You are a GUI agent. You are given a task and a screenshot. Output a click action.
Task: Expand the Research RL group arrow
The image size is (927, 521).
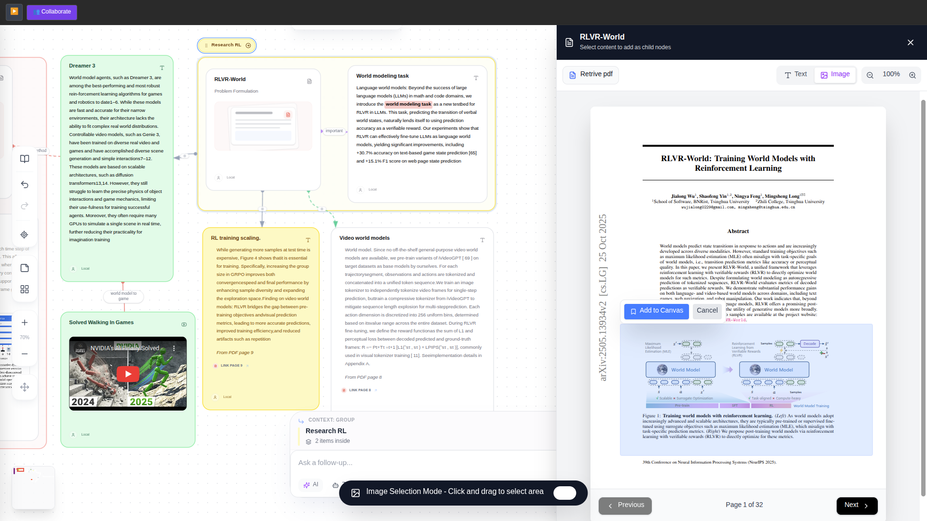point(248,45)
